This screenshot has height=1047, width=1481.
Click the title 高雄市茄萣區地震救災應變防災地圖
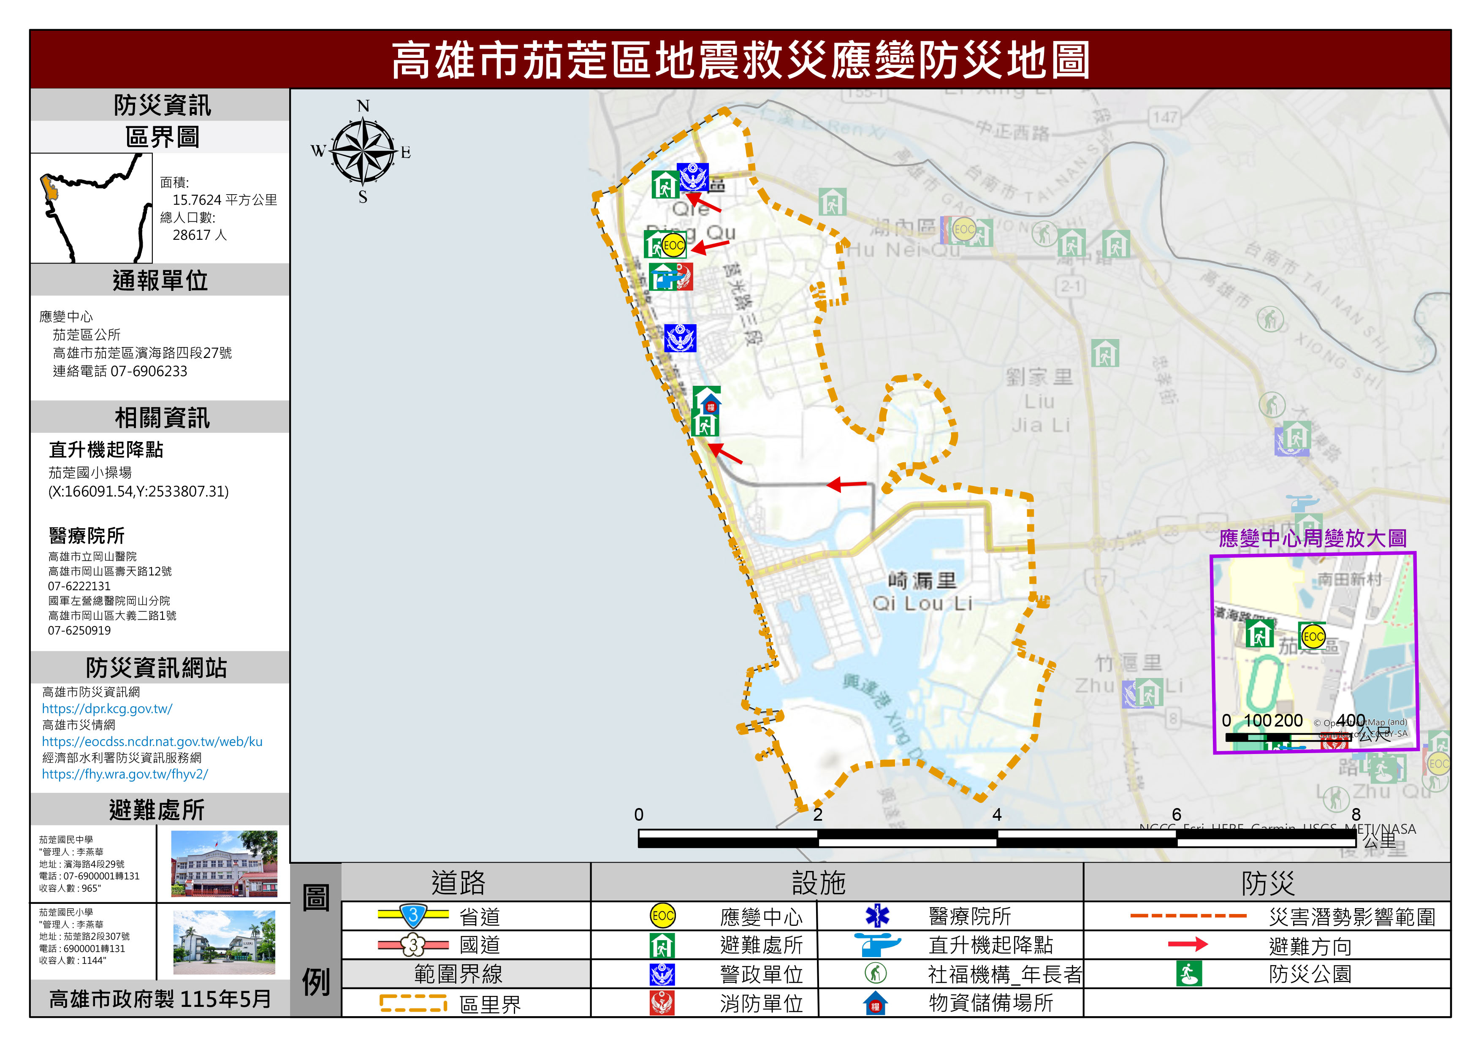click(x=740, y=60)
